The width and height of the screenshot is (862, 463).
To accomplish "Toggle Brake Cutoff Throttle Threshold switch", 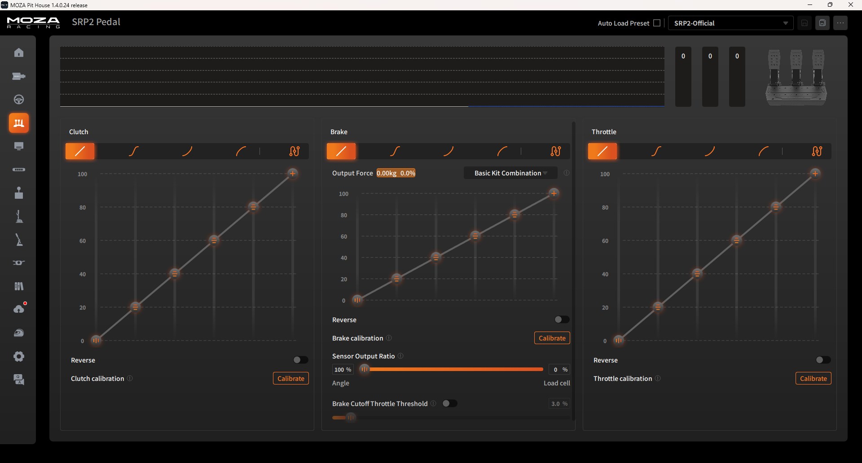I will pos(449,403).
